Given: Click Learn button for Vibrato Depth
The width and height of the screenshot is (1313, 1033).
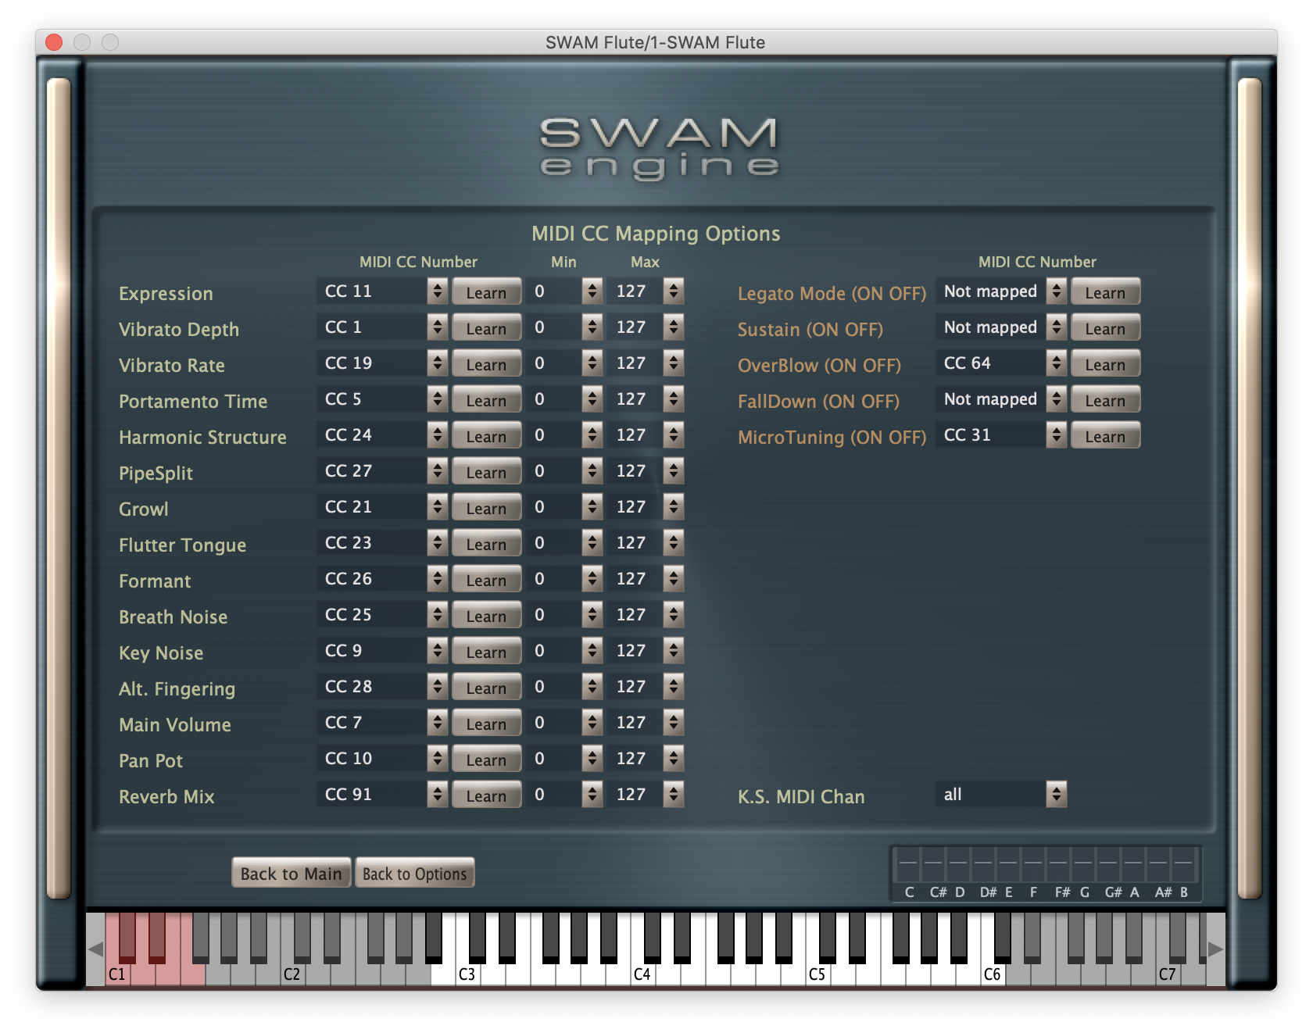Looking at the screenshot, I should (x=486, y=328).
